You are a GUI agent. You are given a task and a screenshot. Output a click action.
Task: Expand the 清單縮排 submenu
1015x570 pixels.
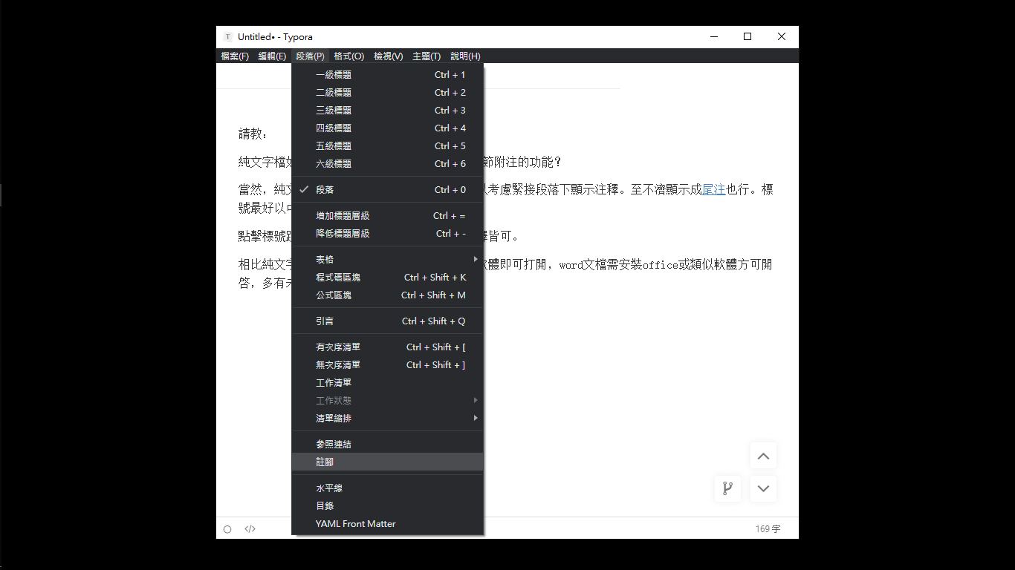click(x=387, y=419)
